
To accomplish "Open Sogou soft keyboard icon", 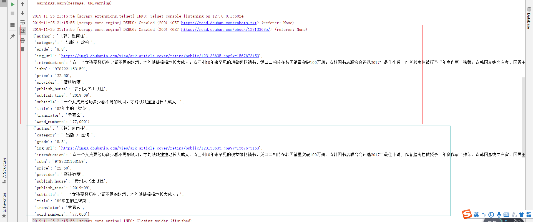I will click(x=506, y=214).
